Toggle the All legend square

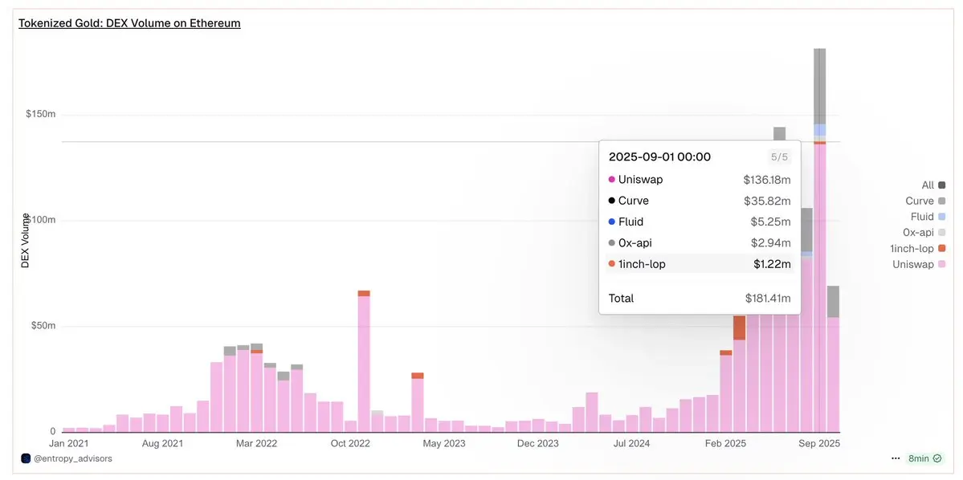click(x=942, y=185)
